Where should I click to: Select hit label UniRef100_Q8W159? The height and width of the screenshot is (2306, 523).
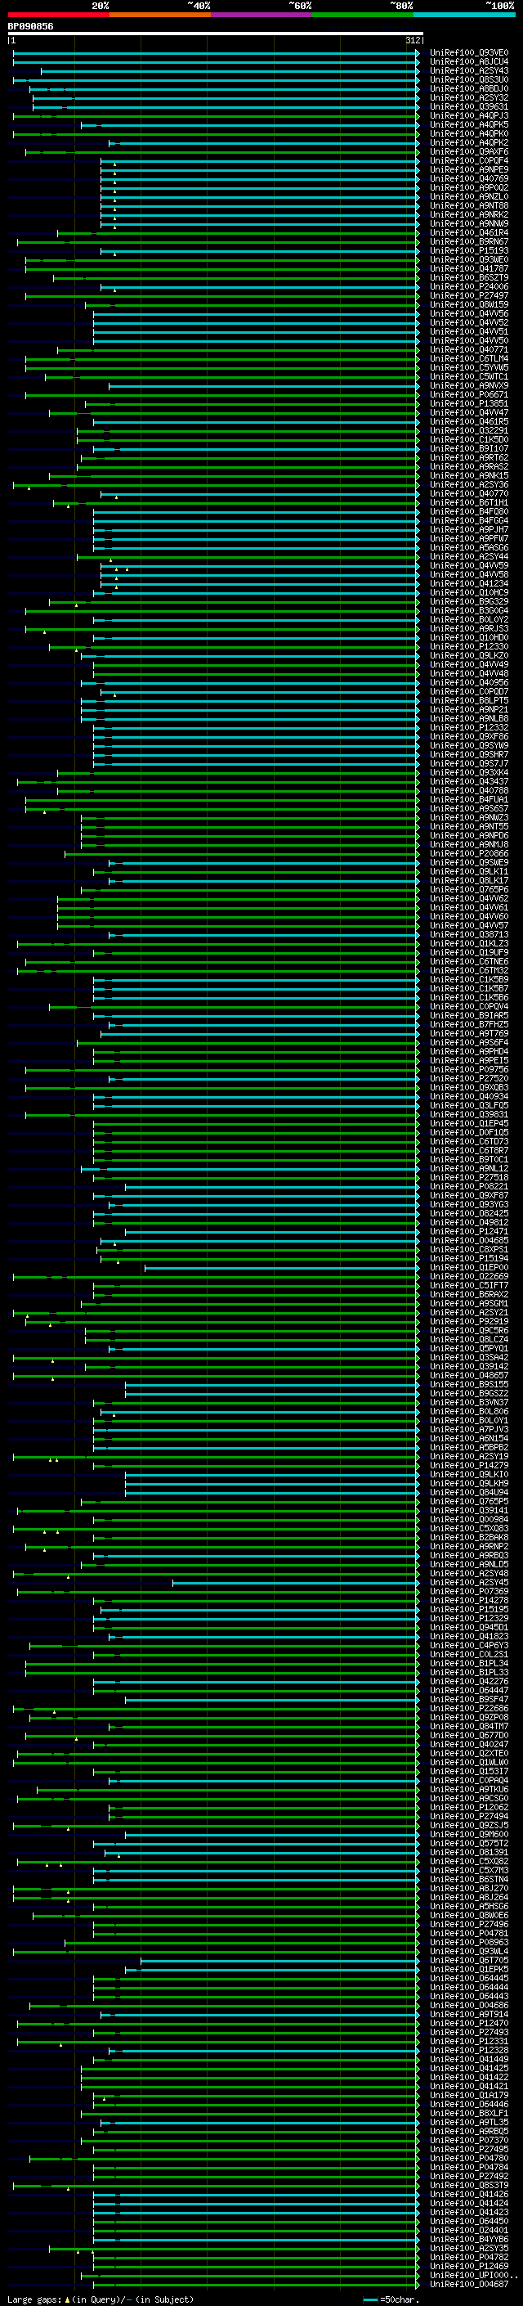pos(469,305)
